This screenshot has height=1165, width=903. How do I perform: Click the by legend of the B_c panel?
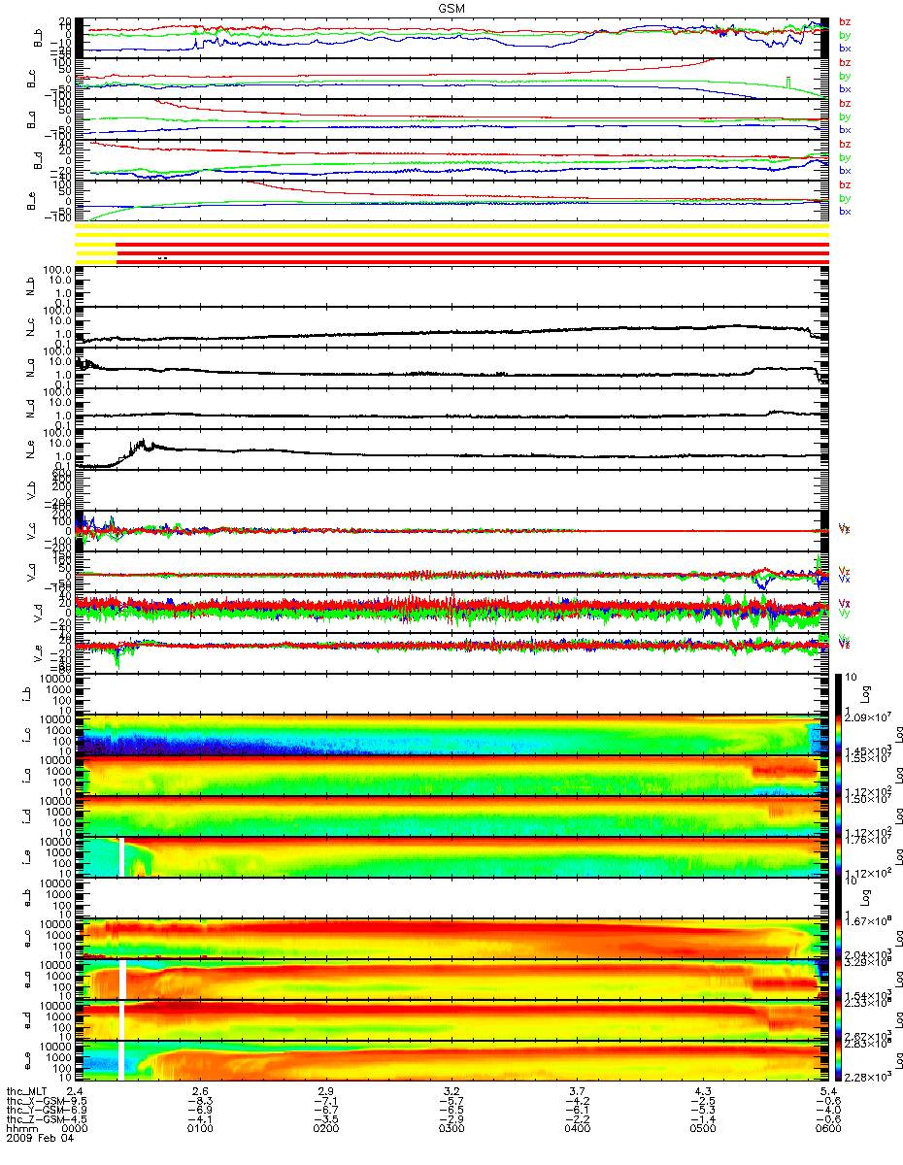[x=845, y=76]
